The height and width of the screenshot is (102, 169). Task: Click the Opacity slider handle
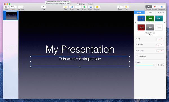click(x=154, y=65)
